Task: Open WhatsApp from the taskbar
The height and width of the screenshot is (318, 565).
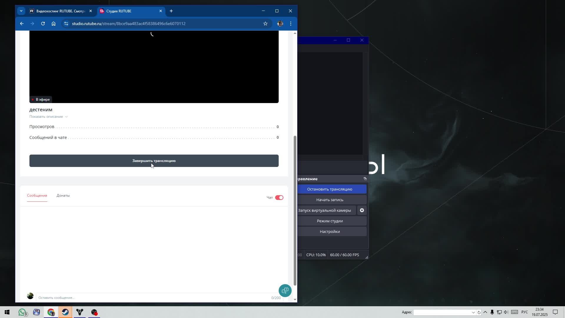Action: (22, 312)
